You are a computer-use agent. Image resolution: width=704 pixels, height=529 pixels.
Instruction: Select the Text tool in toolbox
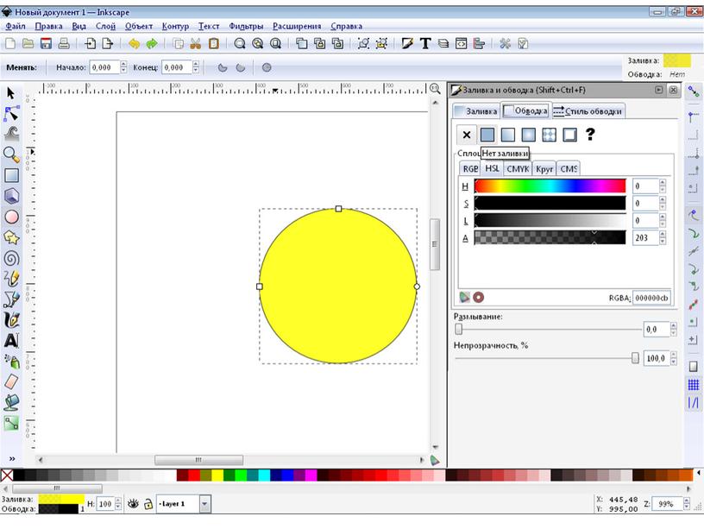(11, 340)
